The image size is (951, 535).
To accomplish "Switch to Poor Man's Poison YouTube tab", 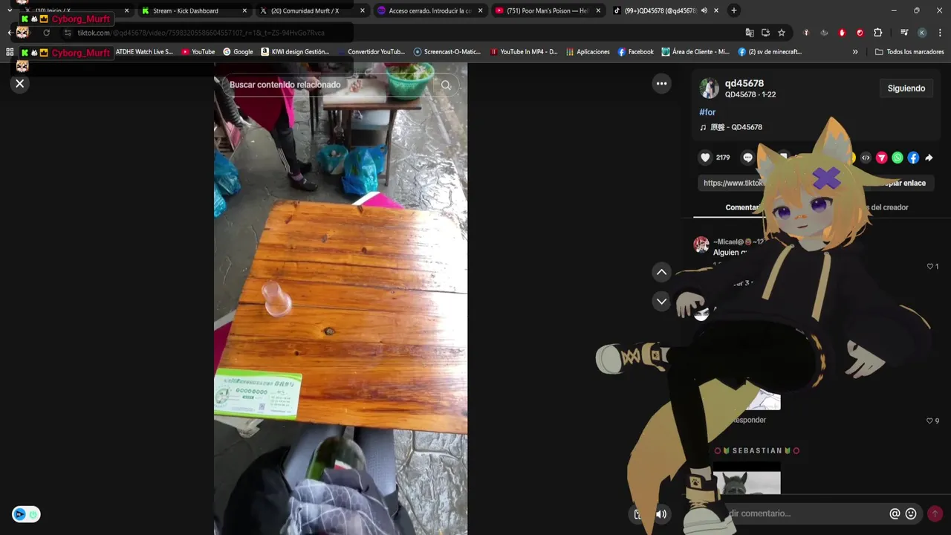I will pyautogui.click(x=548, y=10).
